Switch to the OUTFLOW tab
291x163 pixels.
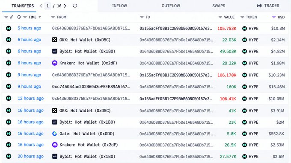171,6
